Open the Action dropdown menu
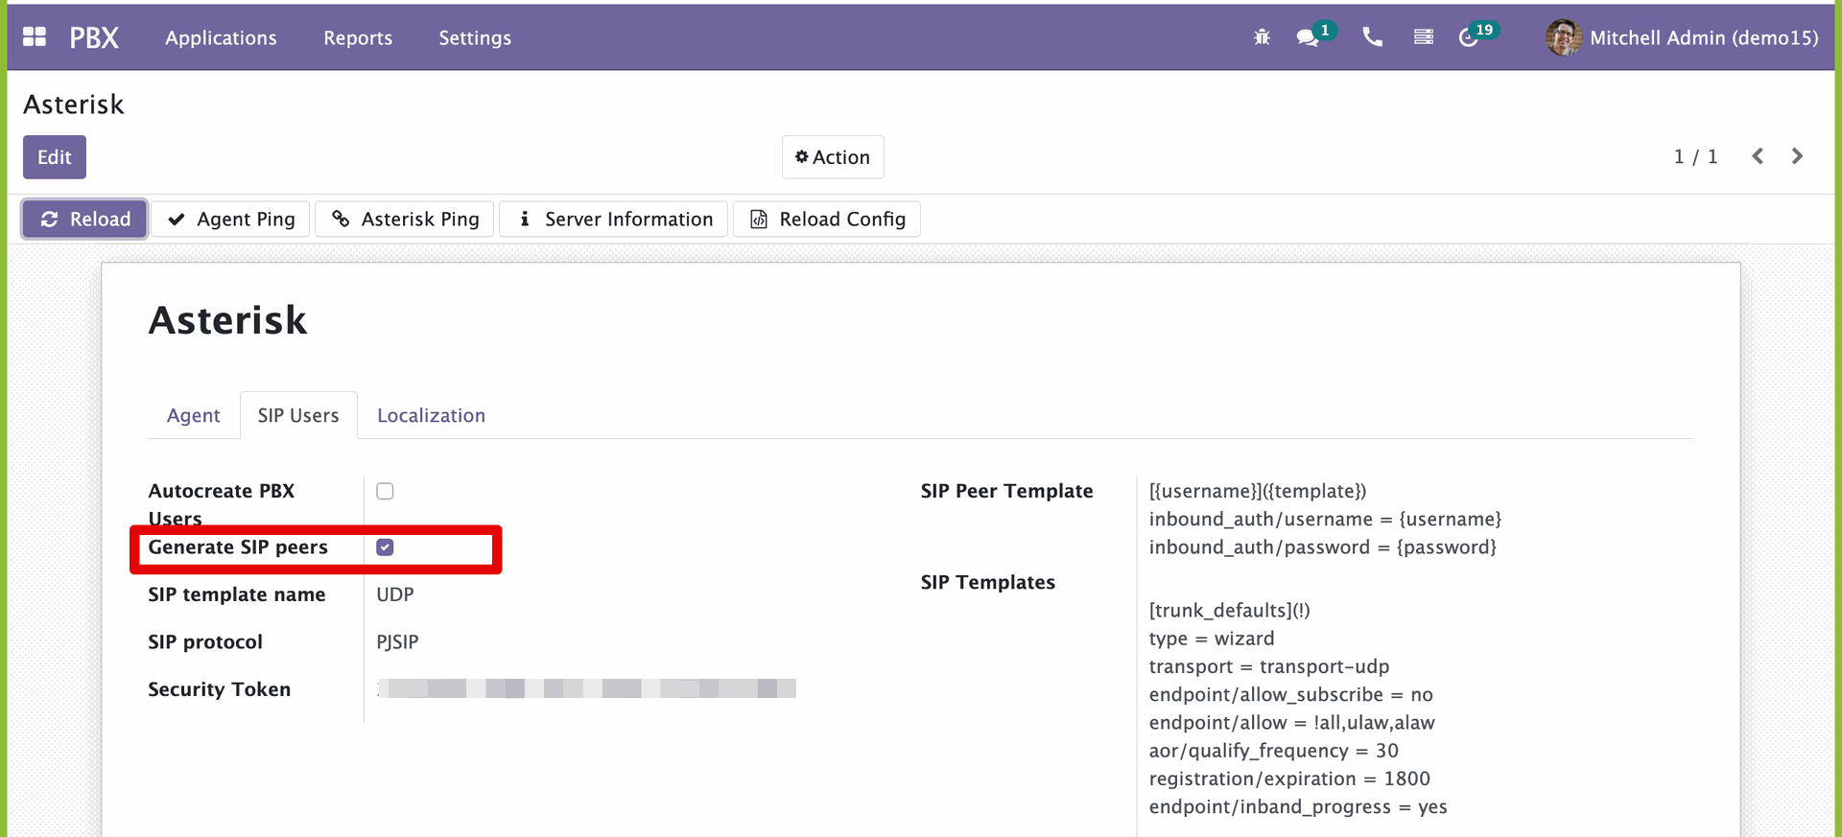The width and height of the screenshot is (1842, 837). point(833,157)
